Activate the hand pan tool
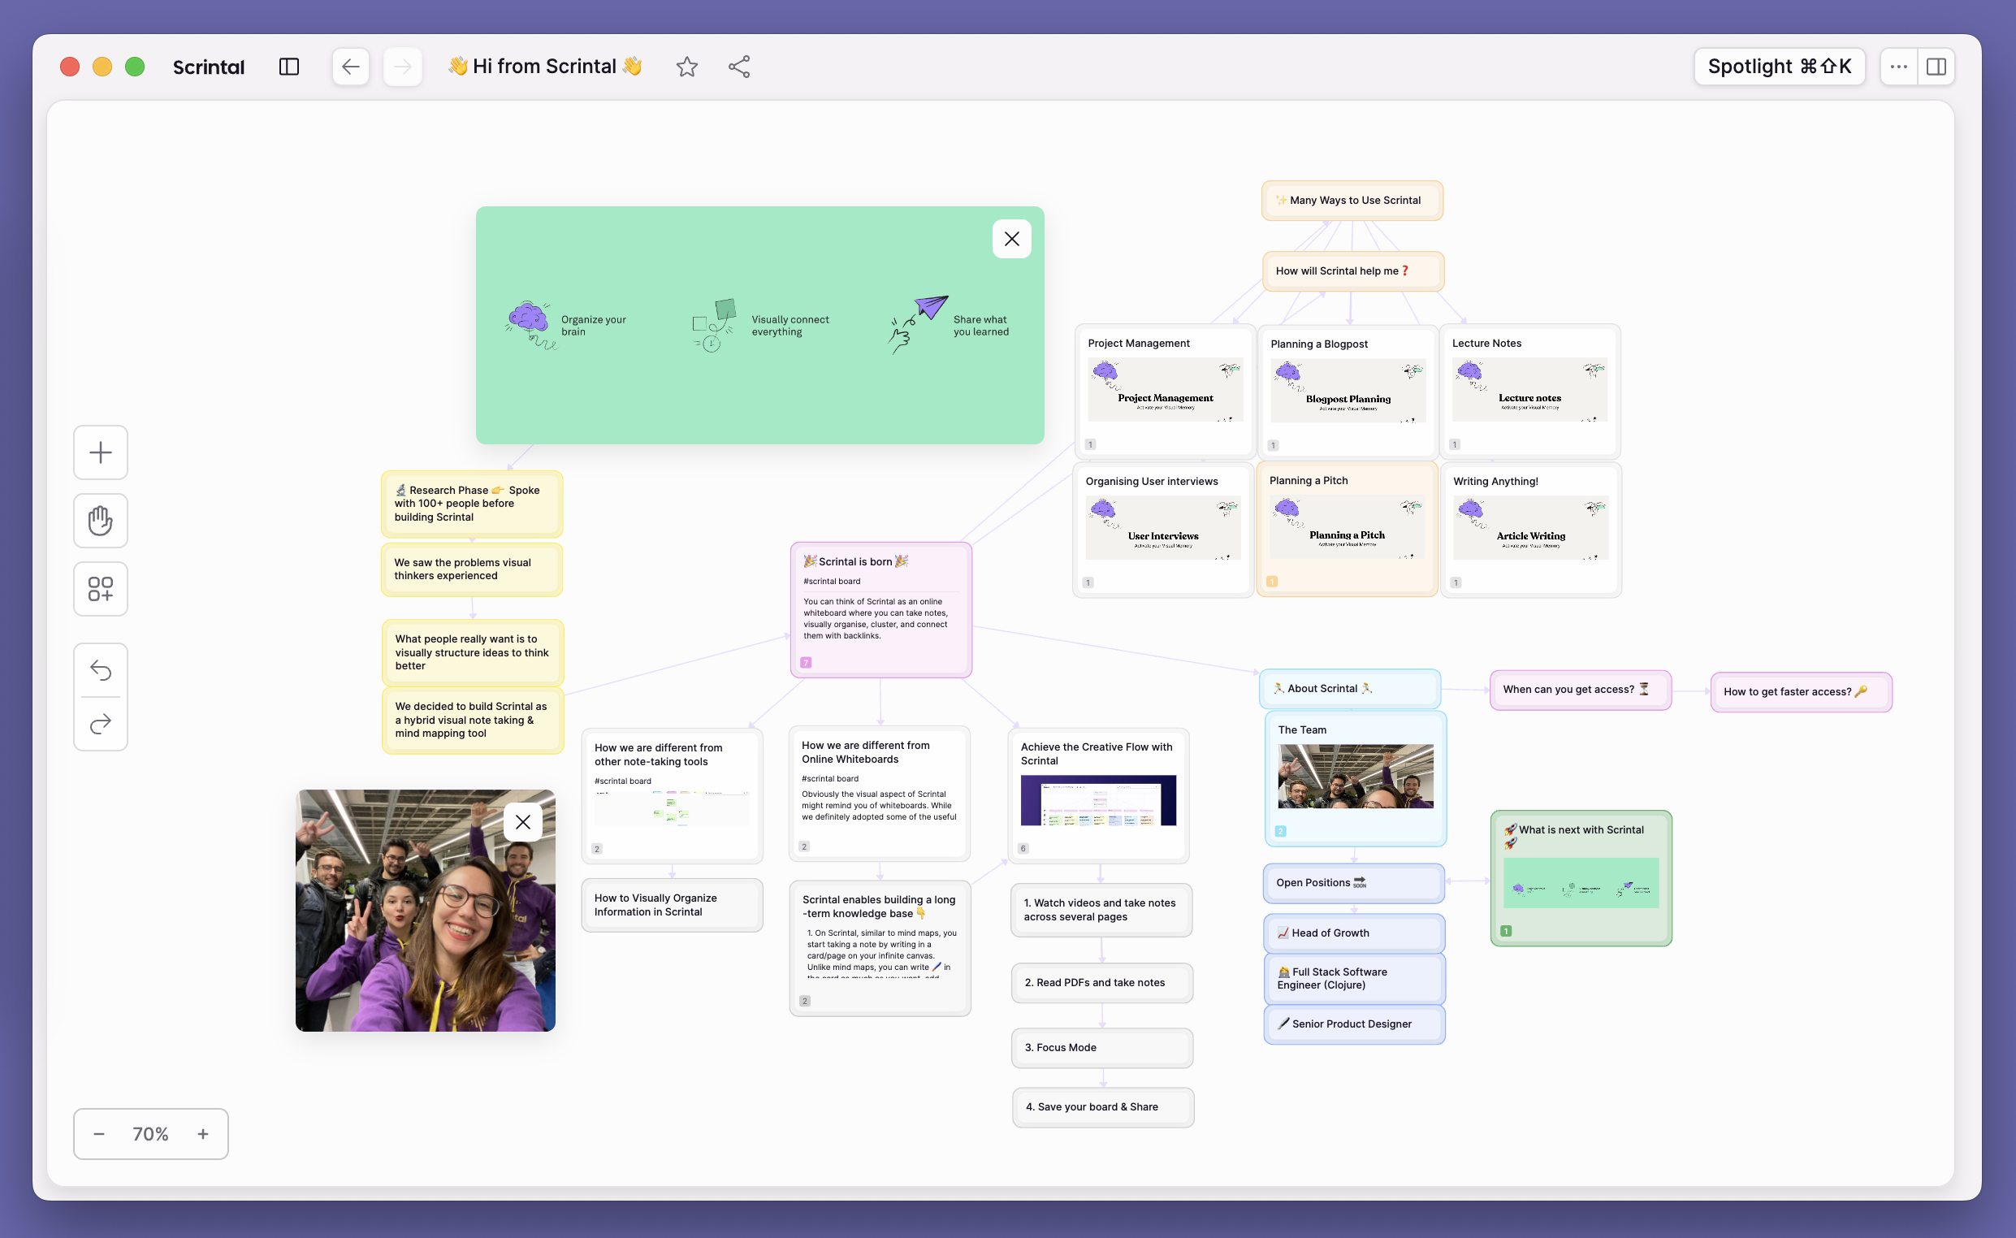Screen dimensions: 2016x1238 click(x=100, y=521)
